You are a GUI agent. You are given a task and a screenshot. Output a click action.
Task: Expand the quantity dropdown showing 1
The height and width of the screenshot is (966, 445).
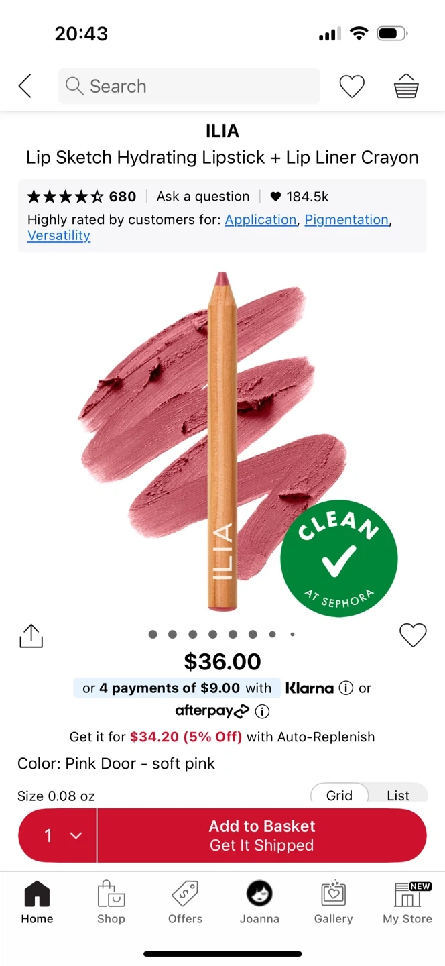pos(58,835)
